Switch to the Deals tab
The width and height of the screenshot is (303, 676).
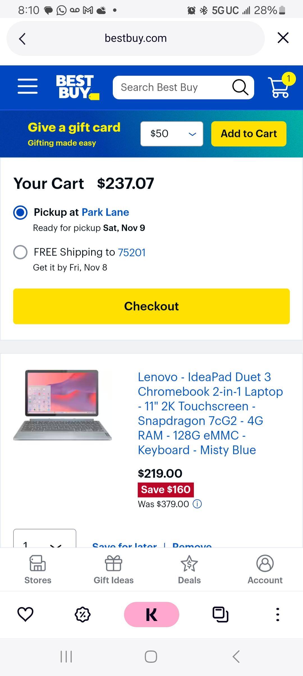(x=189, y=569)
